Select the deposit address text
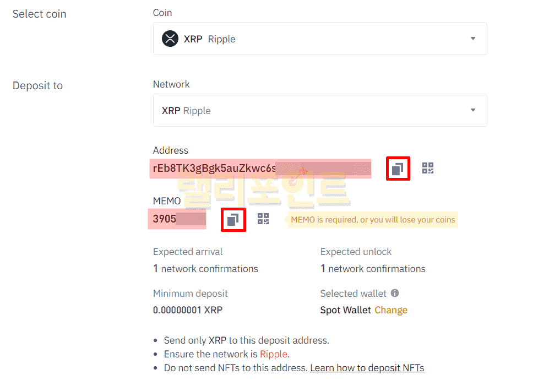The height and width of the screenshot is (380, 549). (215, 169)
